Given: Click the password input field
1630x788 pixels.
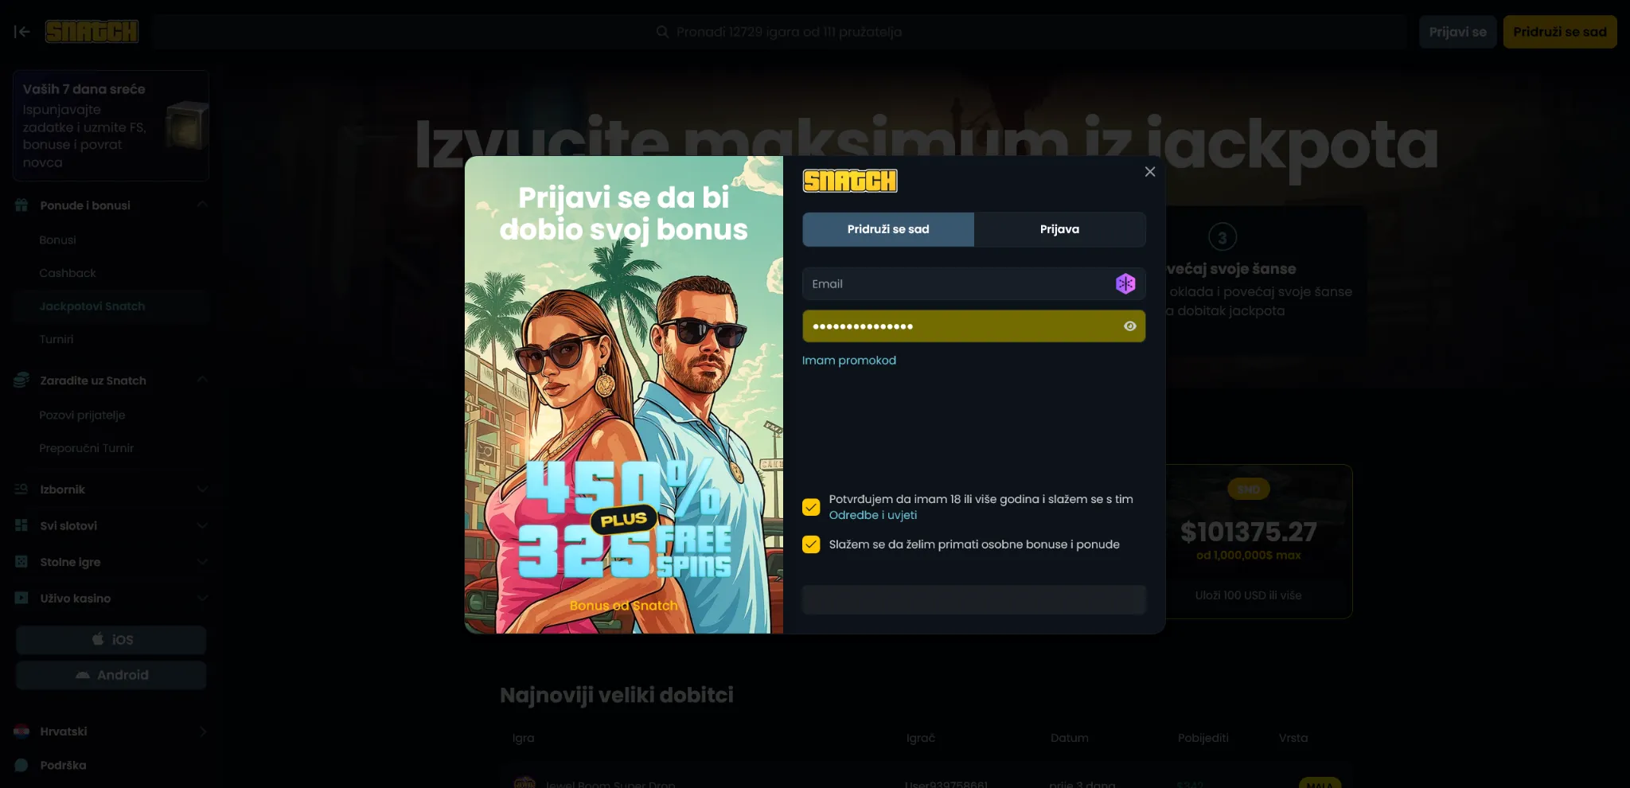Looking at the screenshot, I should click(x=974, y=326).
